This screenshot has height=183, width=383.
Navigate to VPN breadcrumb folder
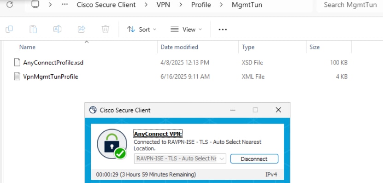tap(163, 5)
